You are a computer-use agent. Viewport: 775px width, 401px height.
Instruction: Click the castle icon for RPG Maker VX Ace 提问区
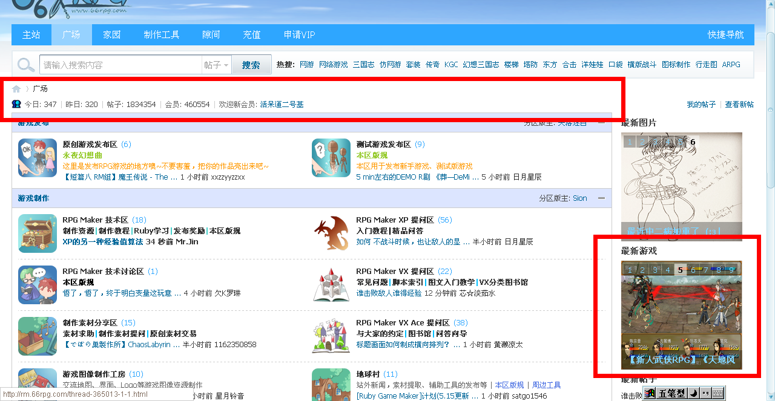click(331, 336)
